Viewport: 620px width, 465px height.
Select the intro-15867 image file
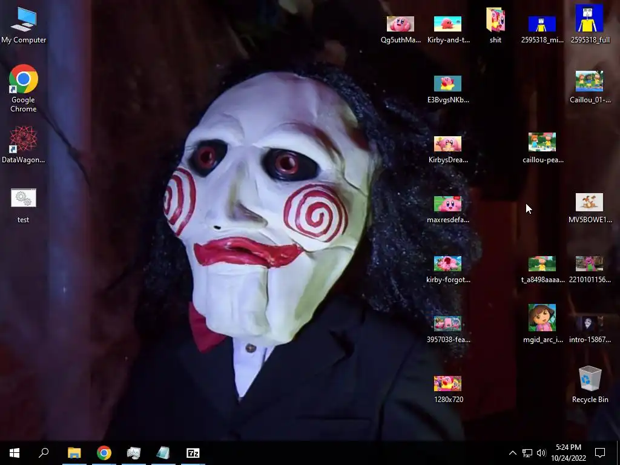(x=590, y=329)
